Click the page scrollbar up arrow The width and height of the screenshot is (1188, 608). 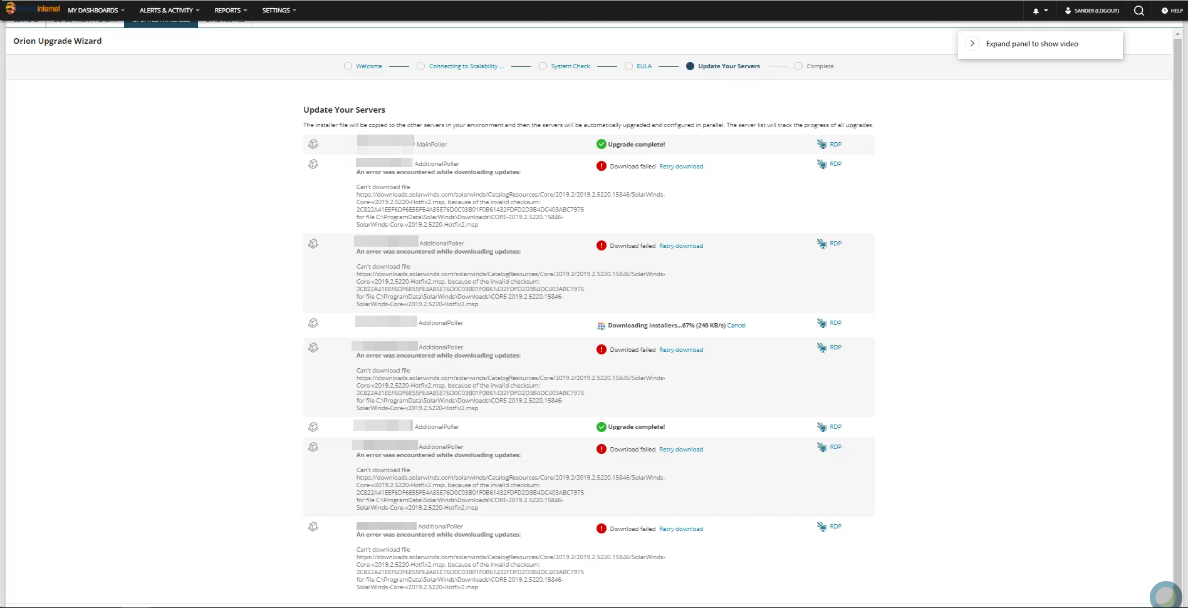(1177, 34)
